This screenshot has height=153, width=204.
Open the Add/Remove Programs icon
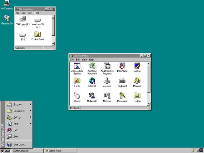pos(107,69)
